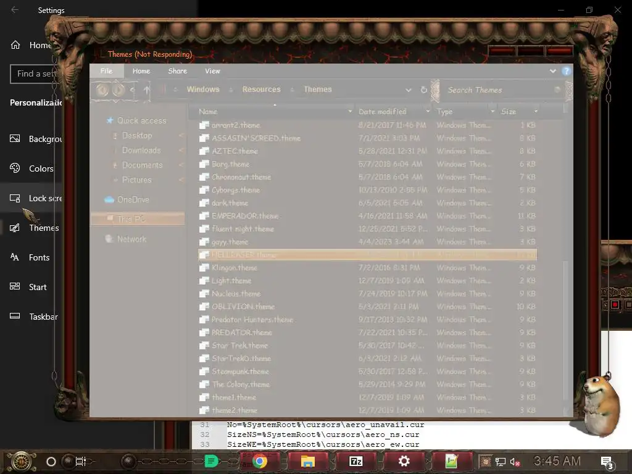Click the explorer file list vertical scrollbar
This screenshot has width=632, height=474.
[x=565, y=331]
